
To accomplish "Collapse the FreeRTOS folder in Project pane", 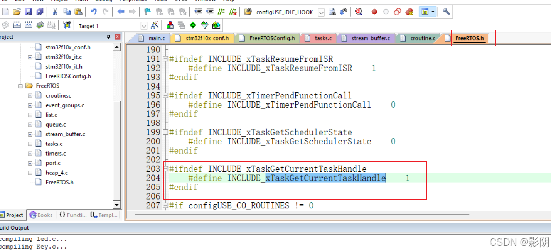I will click(x=20, y=85).
